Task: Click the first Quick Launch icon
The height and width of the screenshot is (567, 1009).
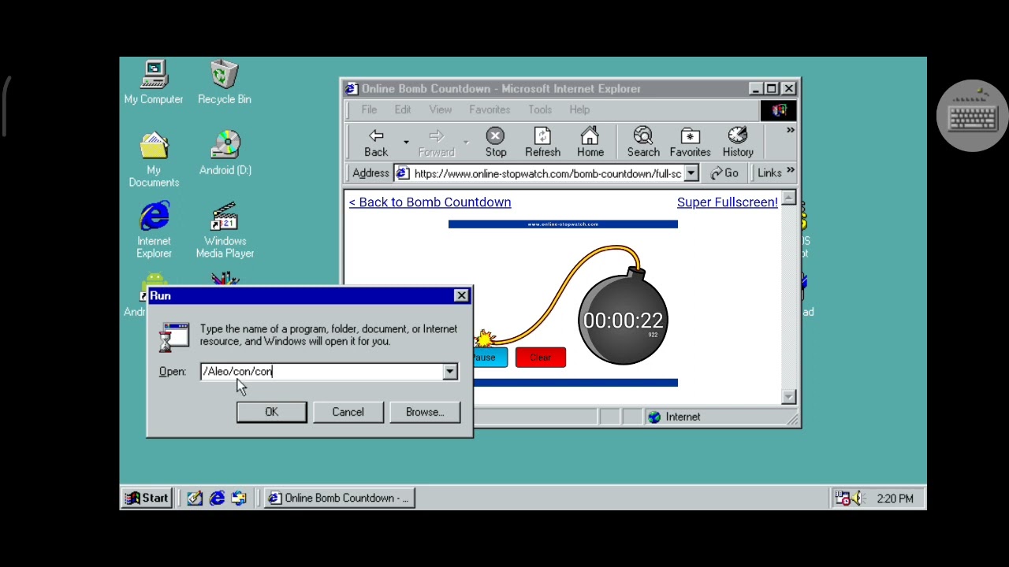Action: pyautogui.click(x=195, y=498)
